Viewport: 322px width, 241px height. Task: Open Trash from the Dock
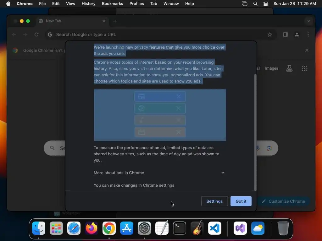pos(283,228)
